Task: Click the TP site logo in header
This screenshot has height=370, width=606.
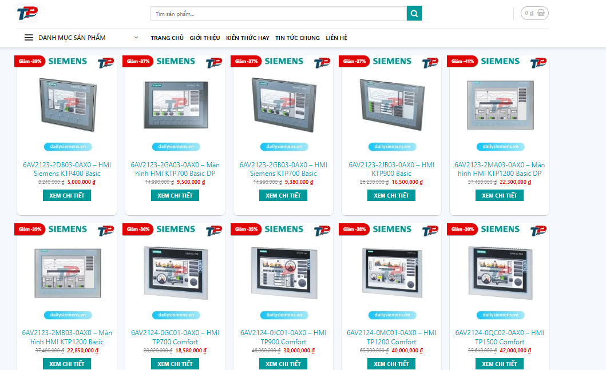Action: coord(27,13)
